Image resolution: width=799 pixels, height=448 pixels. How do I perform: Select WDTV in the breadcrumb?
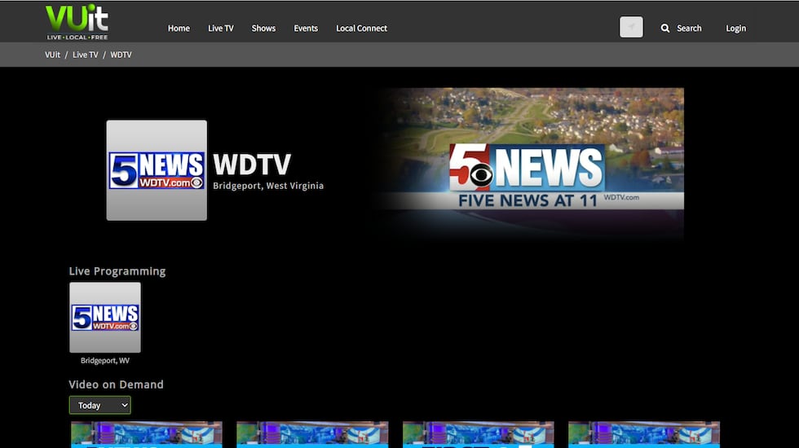(121, 55)
